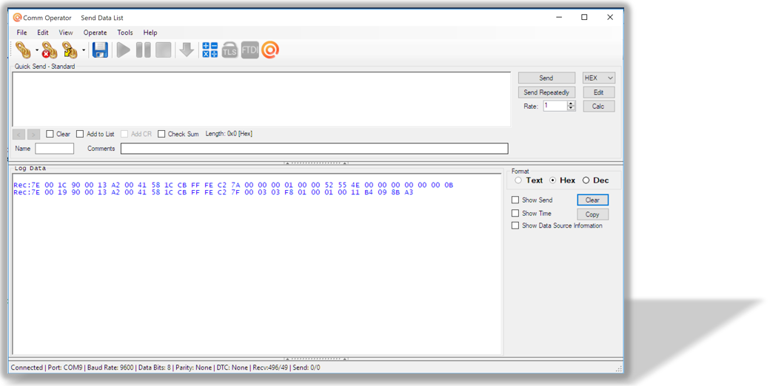Click the Play toolbar icon
The image size is (770, 386).
(x=123, y=50)
